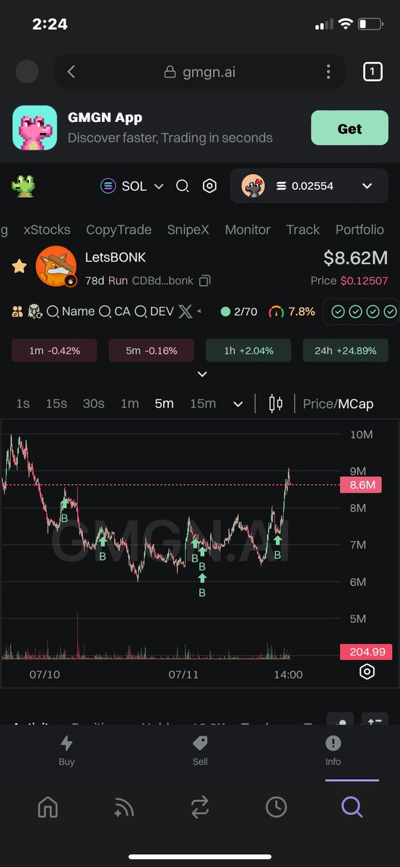Select the 1s chart interval

pyautogui.click(x=23, y=403)
